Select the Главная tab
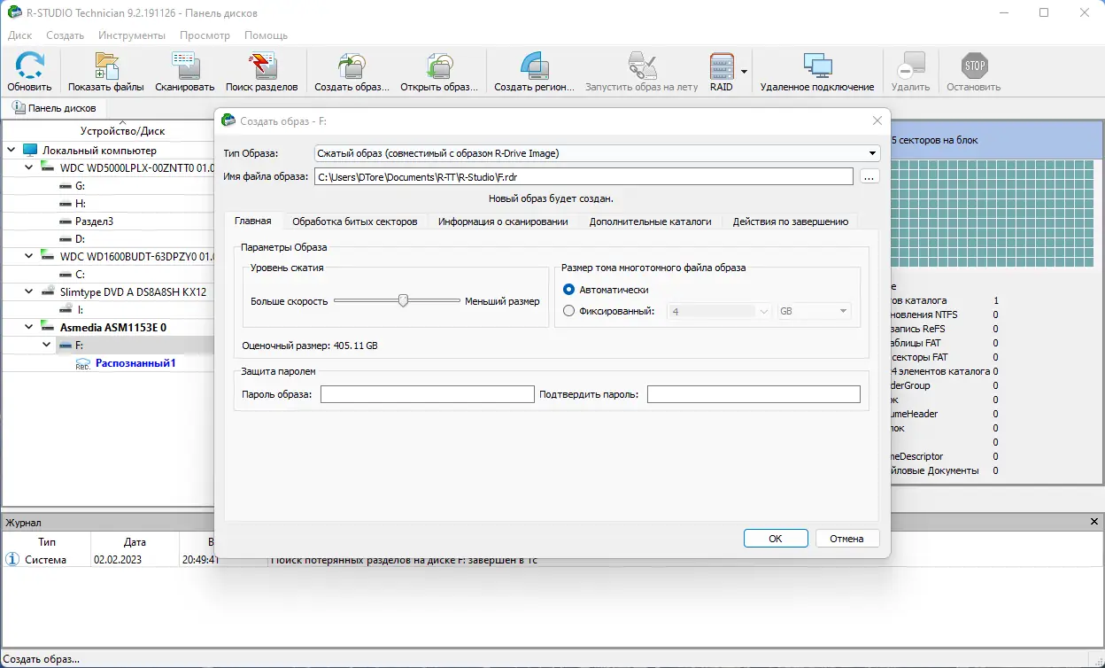 click(x=252, y=221)
